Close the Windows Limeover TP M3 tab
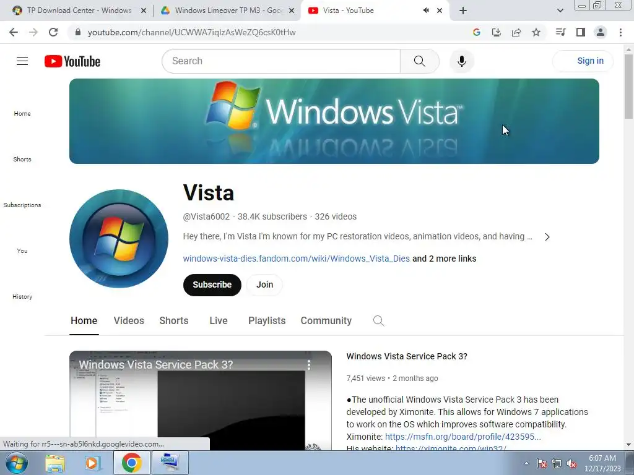634x475 pixels. click(292, 11)
